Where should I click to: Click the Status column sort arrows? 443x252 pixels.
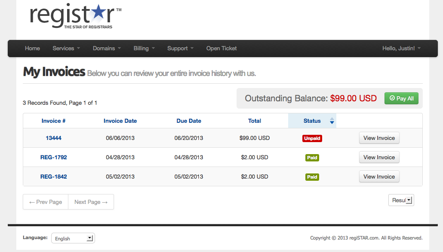click(332, 121)
